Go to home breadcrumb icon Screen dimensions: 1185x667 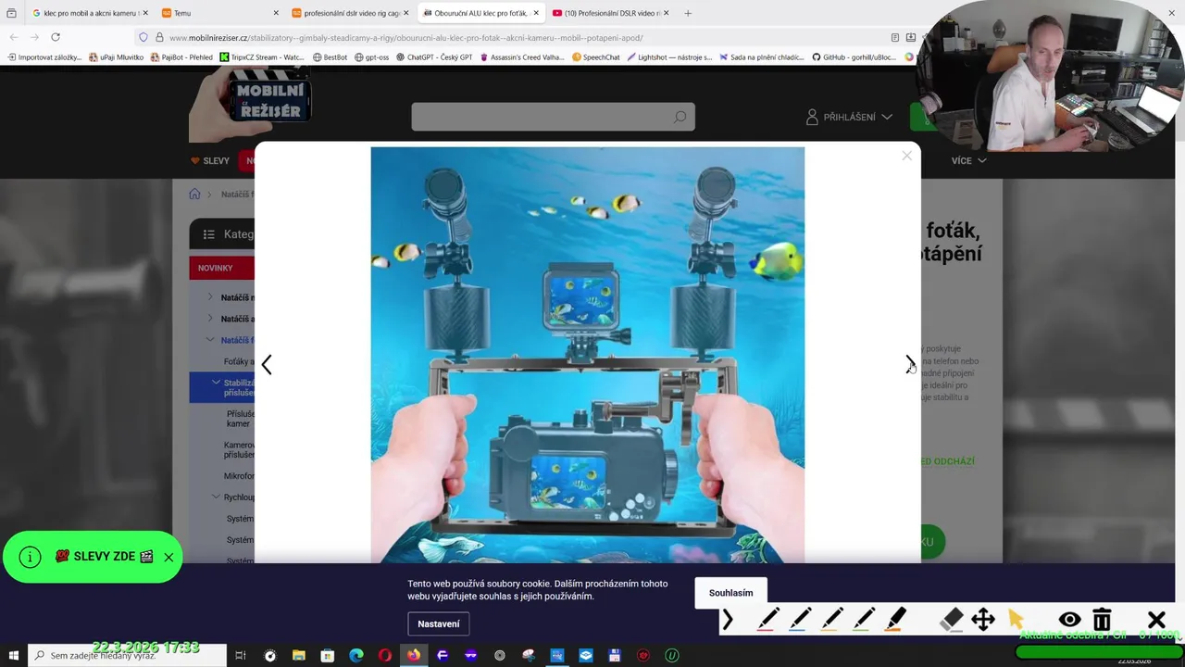coord(194,194)
